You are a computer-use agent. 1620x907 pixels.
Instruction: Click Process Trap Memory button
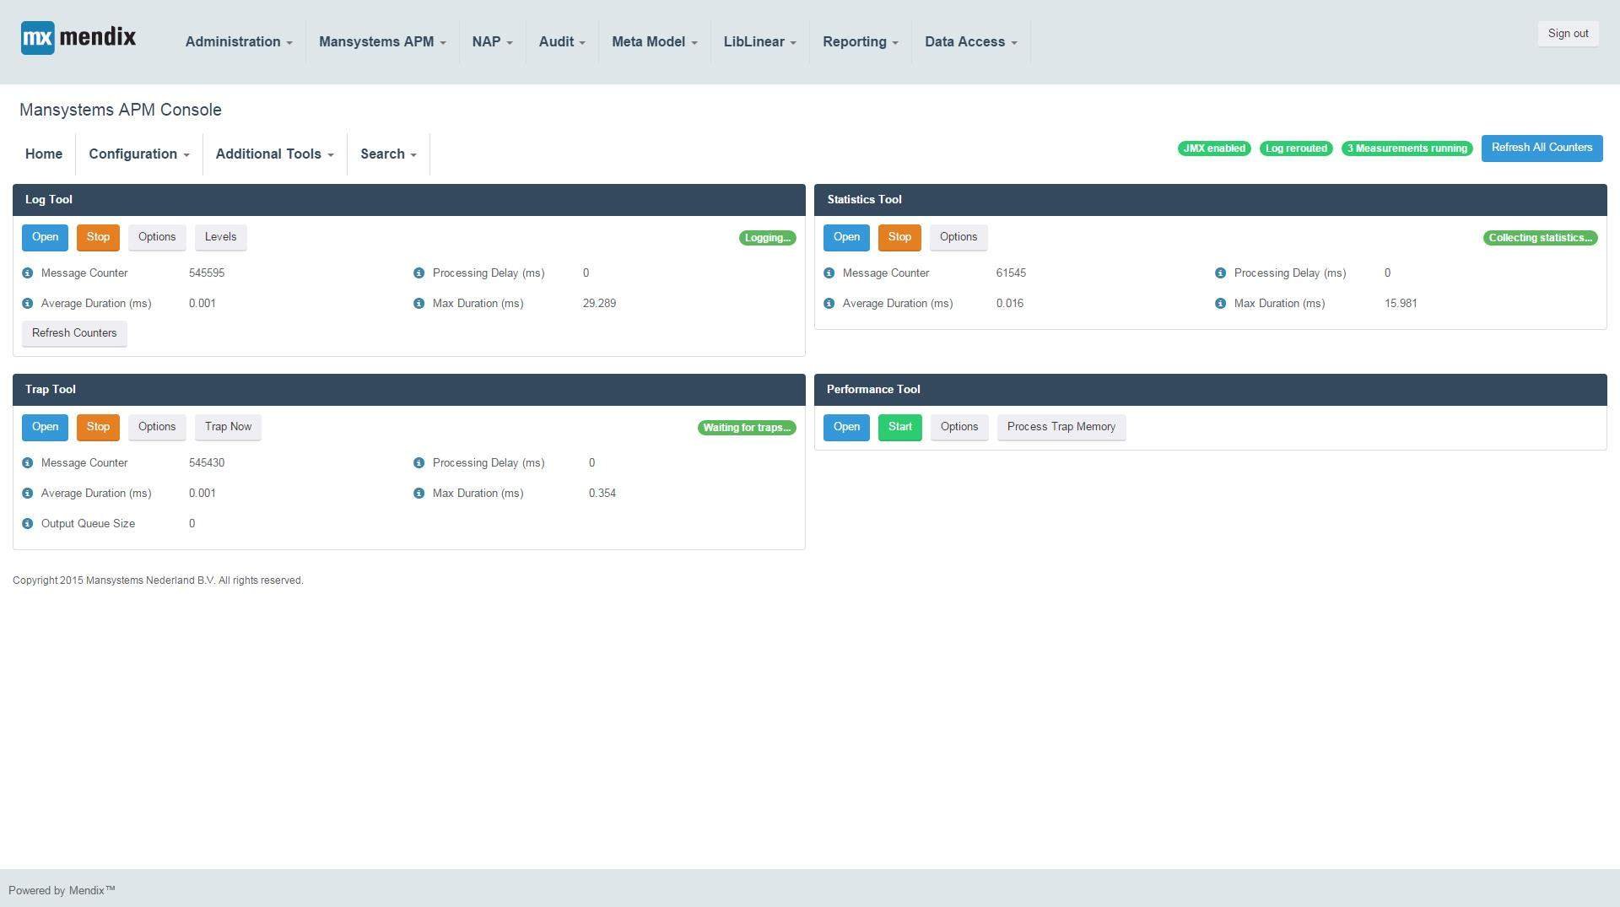[x=1061, y=427]
